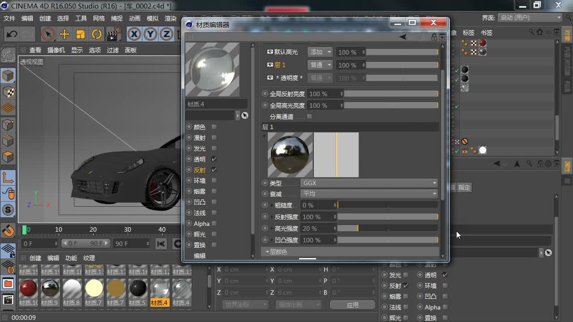Expand the 粗糙度 parameter arrow
The image size is (573, 322).
[273, 205]
